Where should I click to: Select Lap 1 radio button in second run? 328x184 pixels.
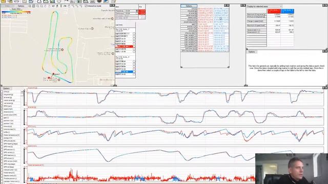coord(134,61)
